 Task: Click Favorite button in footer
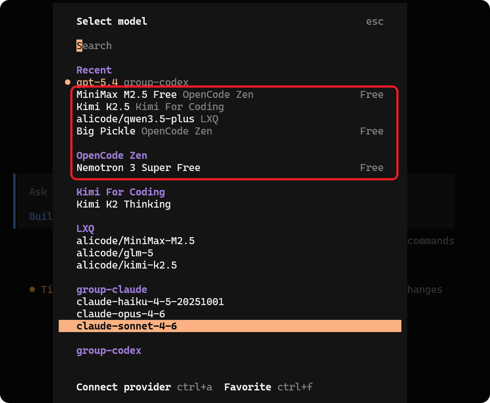[x=247, y=387]
